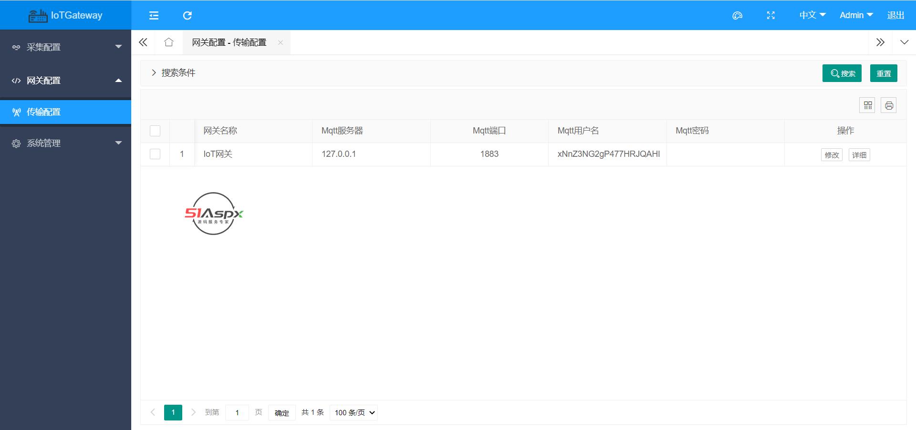Click the antenna icon beside 传输配置
This screenshot has width=916, height=430.
16,112
